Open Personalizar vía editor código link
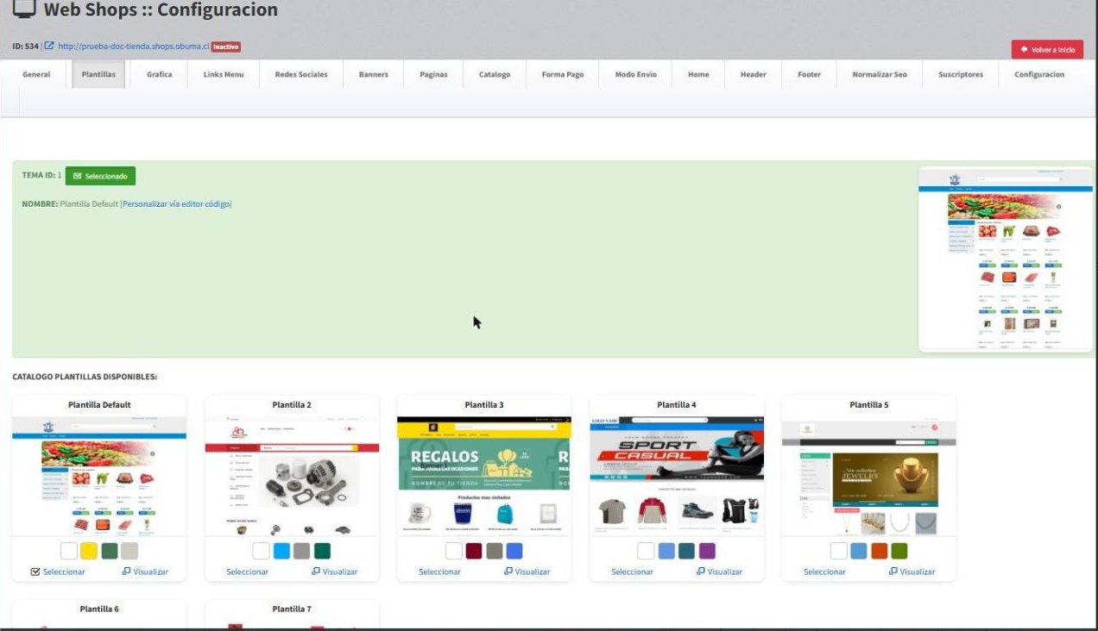Screen dimensions: 1098x631 click(x=177, y=204)
